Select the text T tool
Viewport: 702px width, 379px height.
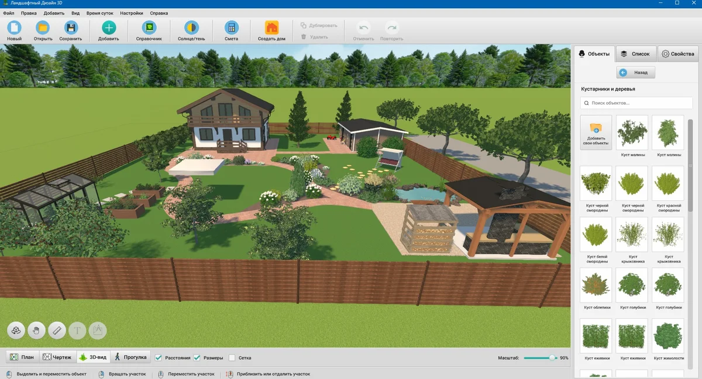coord(77,331)
